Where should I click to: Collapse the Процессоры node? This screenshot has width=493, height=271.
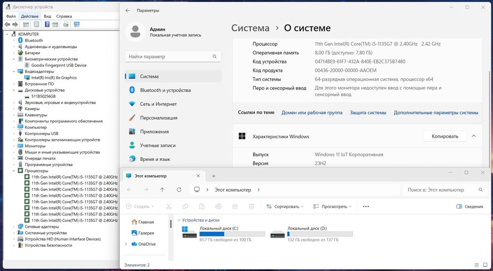pos(14,171)
